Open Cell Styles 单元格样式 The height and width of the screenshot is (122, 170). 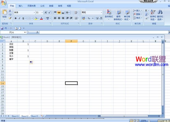pyautogui.click(x=127, y=15)
